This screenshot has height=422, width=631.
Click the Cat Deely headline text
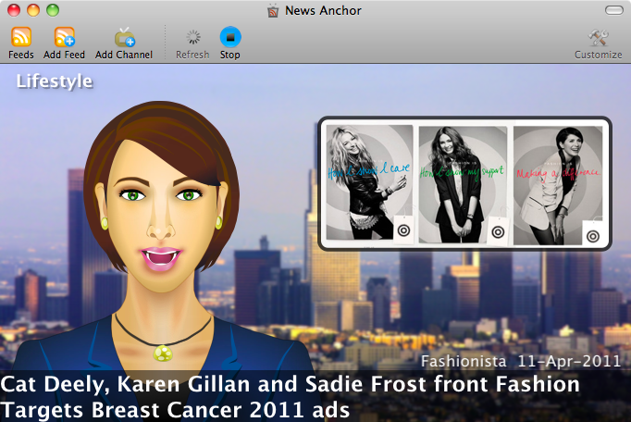(290, 397)
